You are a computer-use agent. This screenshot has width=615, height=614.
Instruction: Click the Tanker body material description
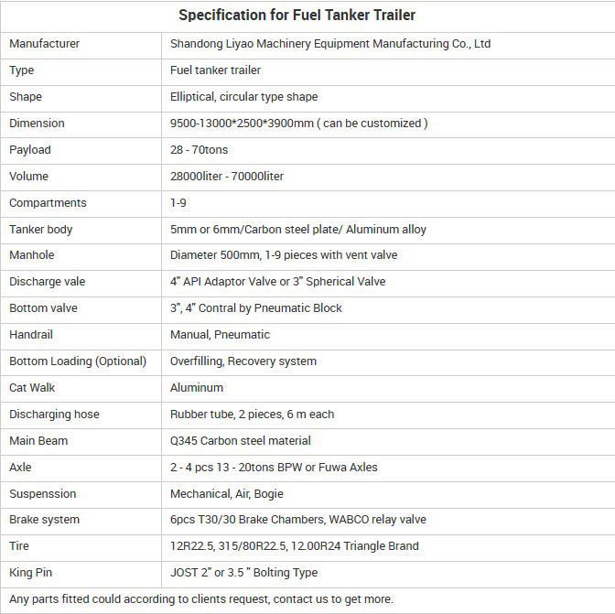tap(298, 230)
